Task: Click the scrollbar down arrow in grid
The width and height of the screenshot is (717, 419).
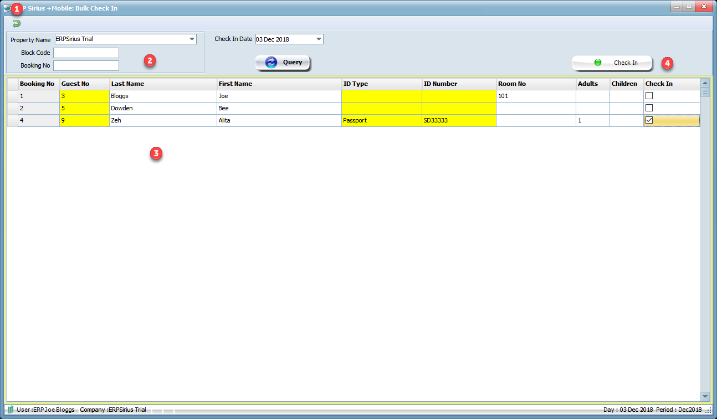Action: pyautogui.click(x=705, y=396)
